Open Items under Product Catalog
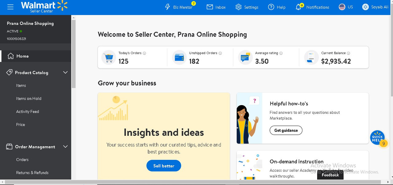 click(x=21, y=85)
